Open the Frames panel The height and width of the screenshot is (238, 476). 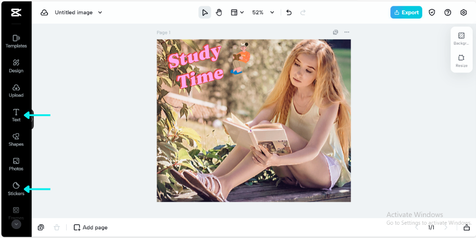pos(16,213)
